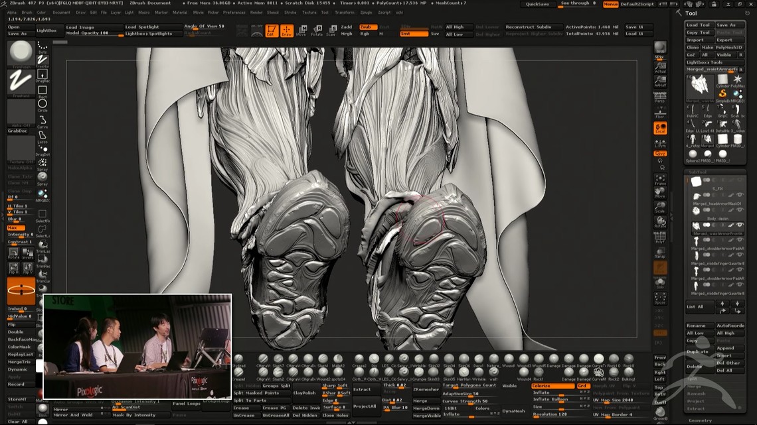
Task: Open the Alpha menu
Action: coord(12,13)
